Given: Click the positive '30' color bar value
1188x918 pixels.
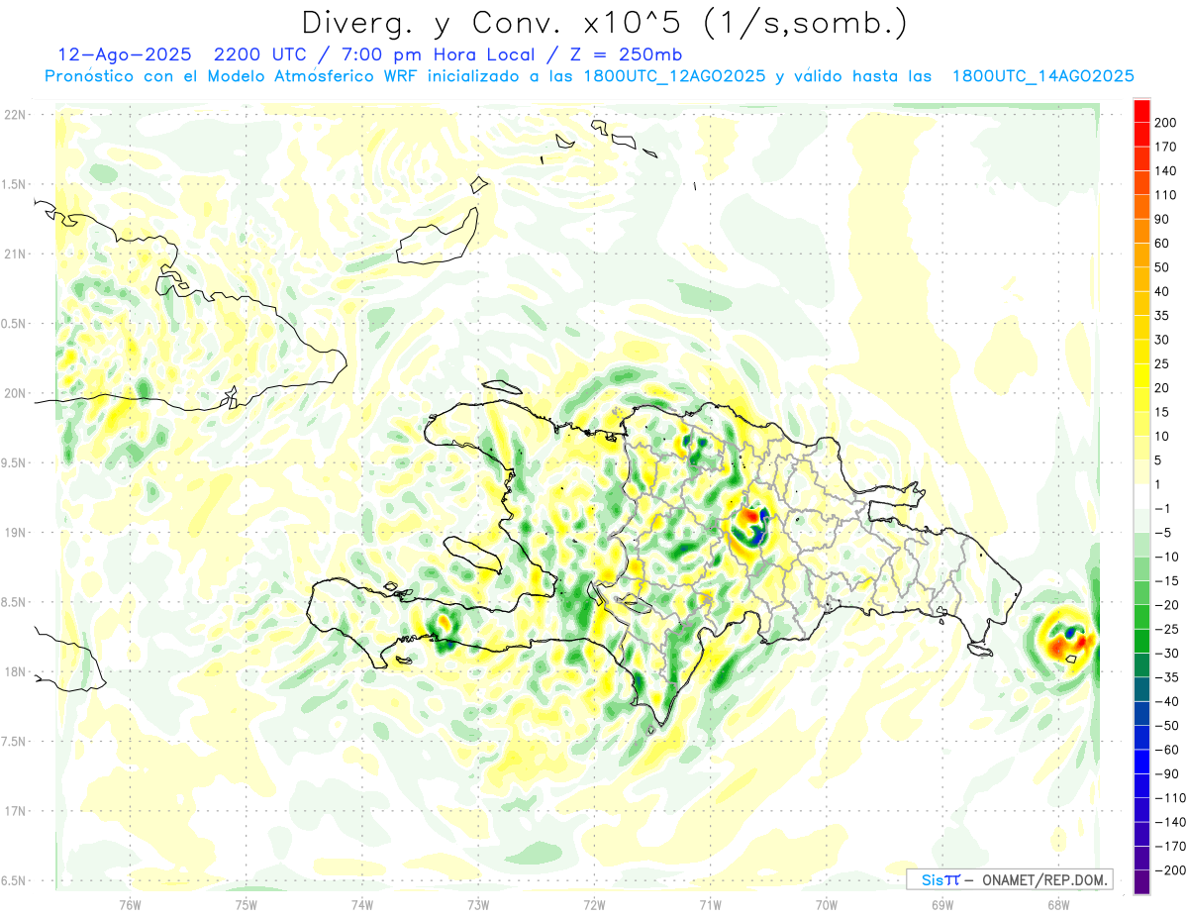Looking at the screenshot, I should click(x=1163, y=340).
